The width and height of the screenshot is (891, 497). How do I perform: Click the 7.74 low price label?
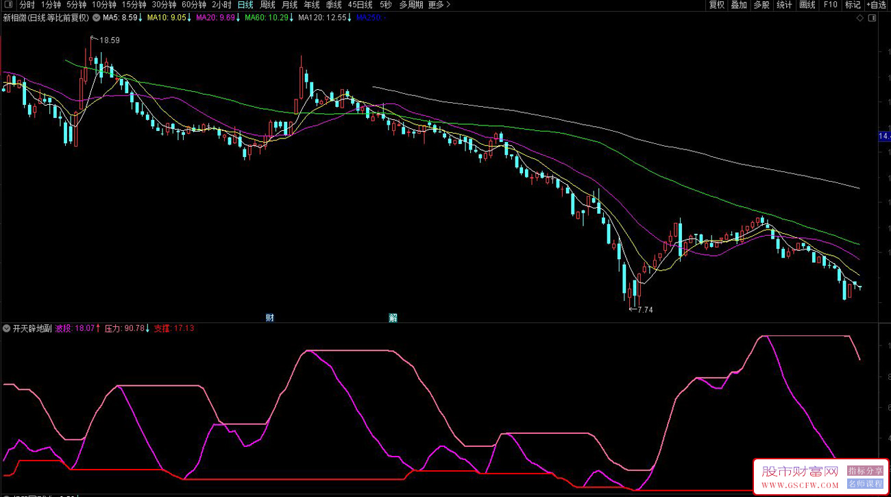[x=645, y=310]
